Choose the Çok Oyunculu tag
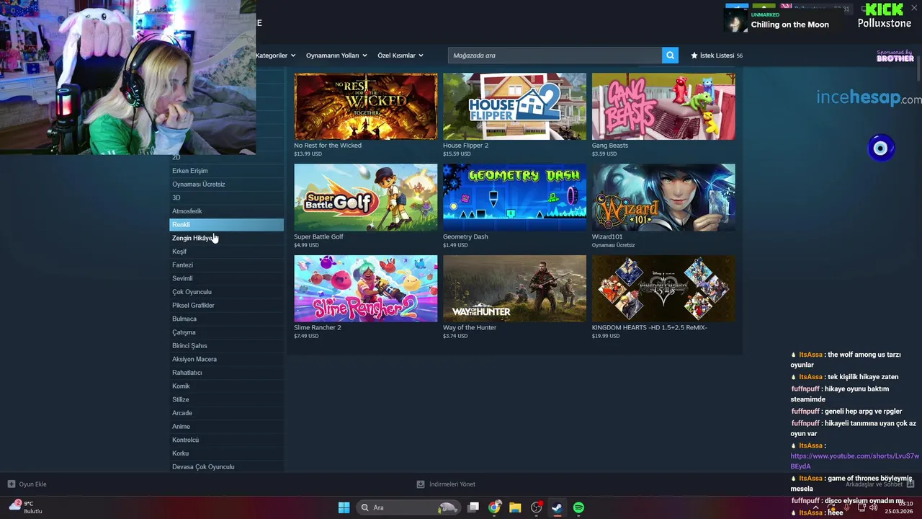The width and height of the screenshot is (922, 519). coord(226,292)
